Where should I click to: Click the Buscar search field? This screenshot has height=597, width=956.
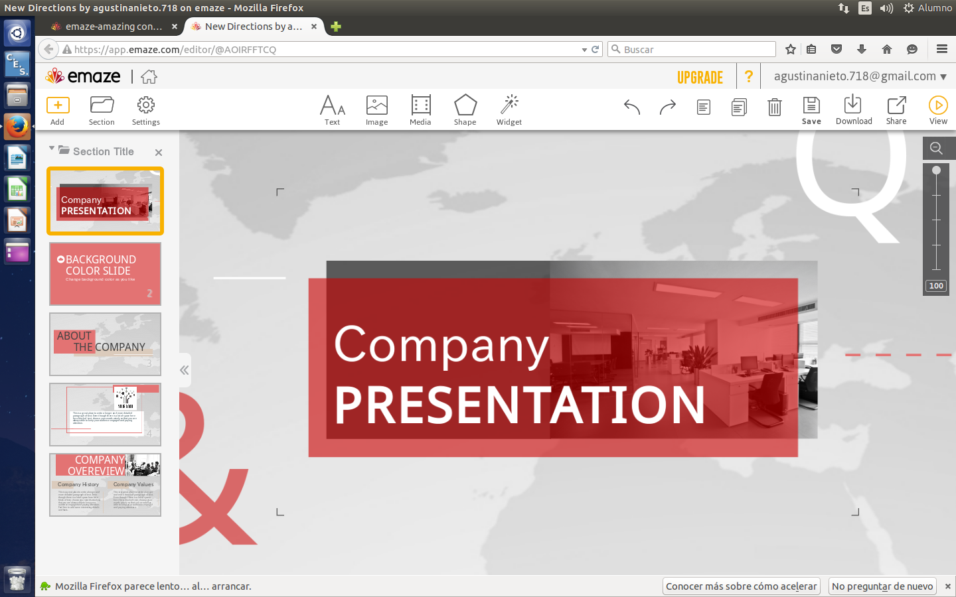[692, 49]
